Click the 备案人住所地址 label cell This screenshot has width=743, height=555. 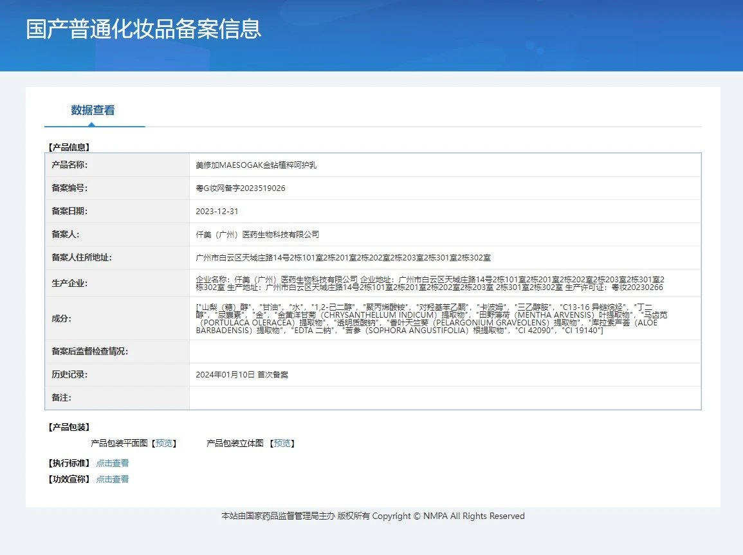117,258
